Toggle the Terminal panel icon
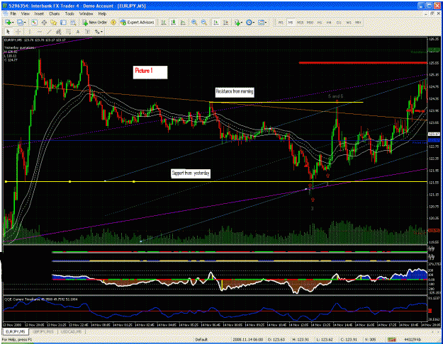443x344 pixels. tap(63, 23)
